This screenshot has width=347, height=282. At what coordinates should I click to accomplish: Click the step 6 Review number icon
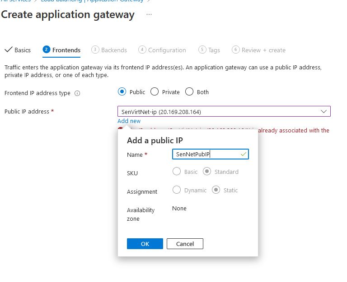(235, 50)
